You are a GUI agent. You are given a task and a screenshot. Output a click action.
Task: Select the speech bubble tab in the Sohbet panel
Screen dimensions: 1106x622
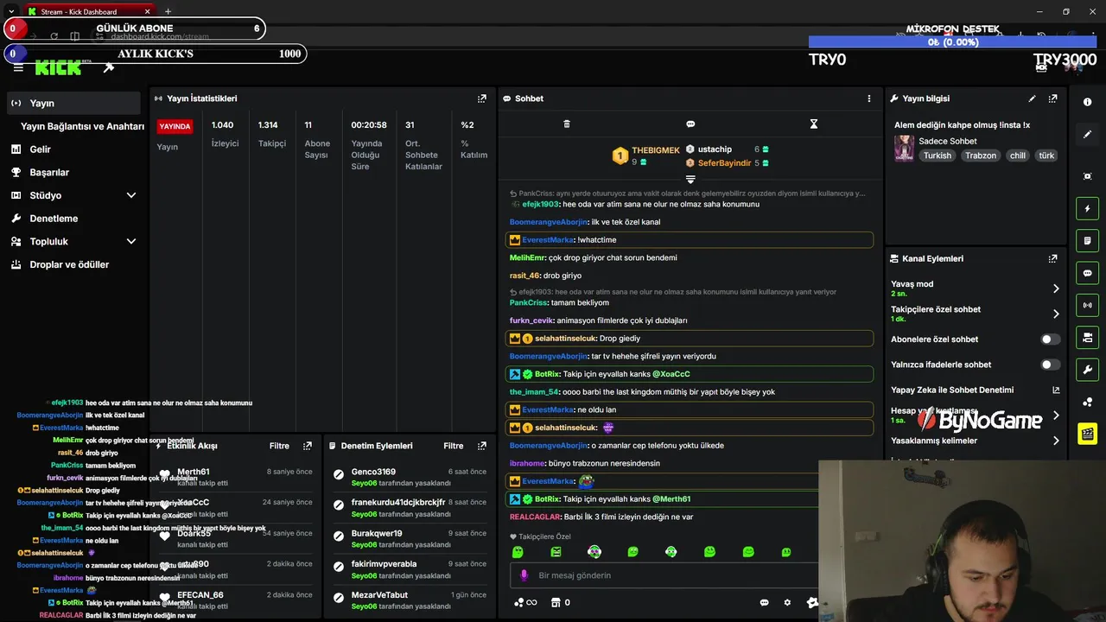coord(690,124)
